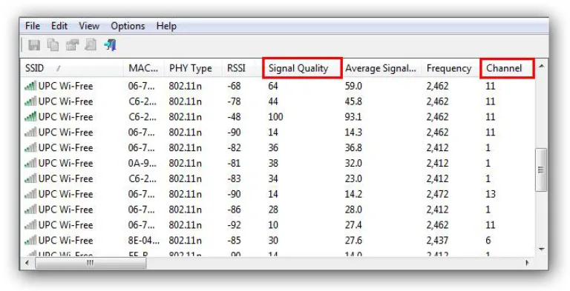The height and width of the screenshot is (291, 570).
Task: Click the Signal Quality value 10
Action: coord(273,225)
